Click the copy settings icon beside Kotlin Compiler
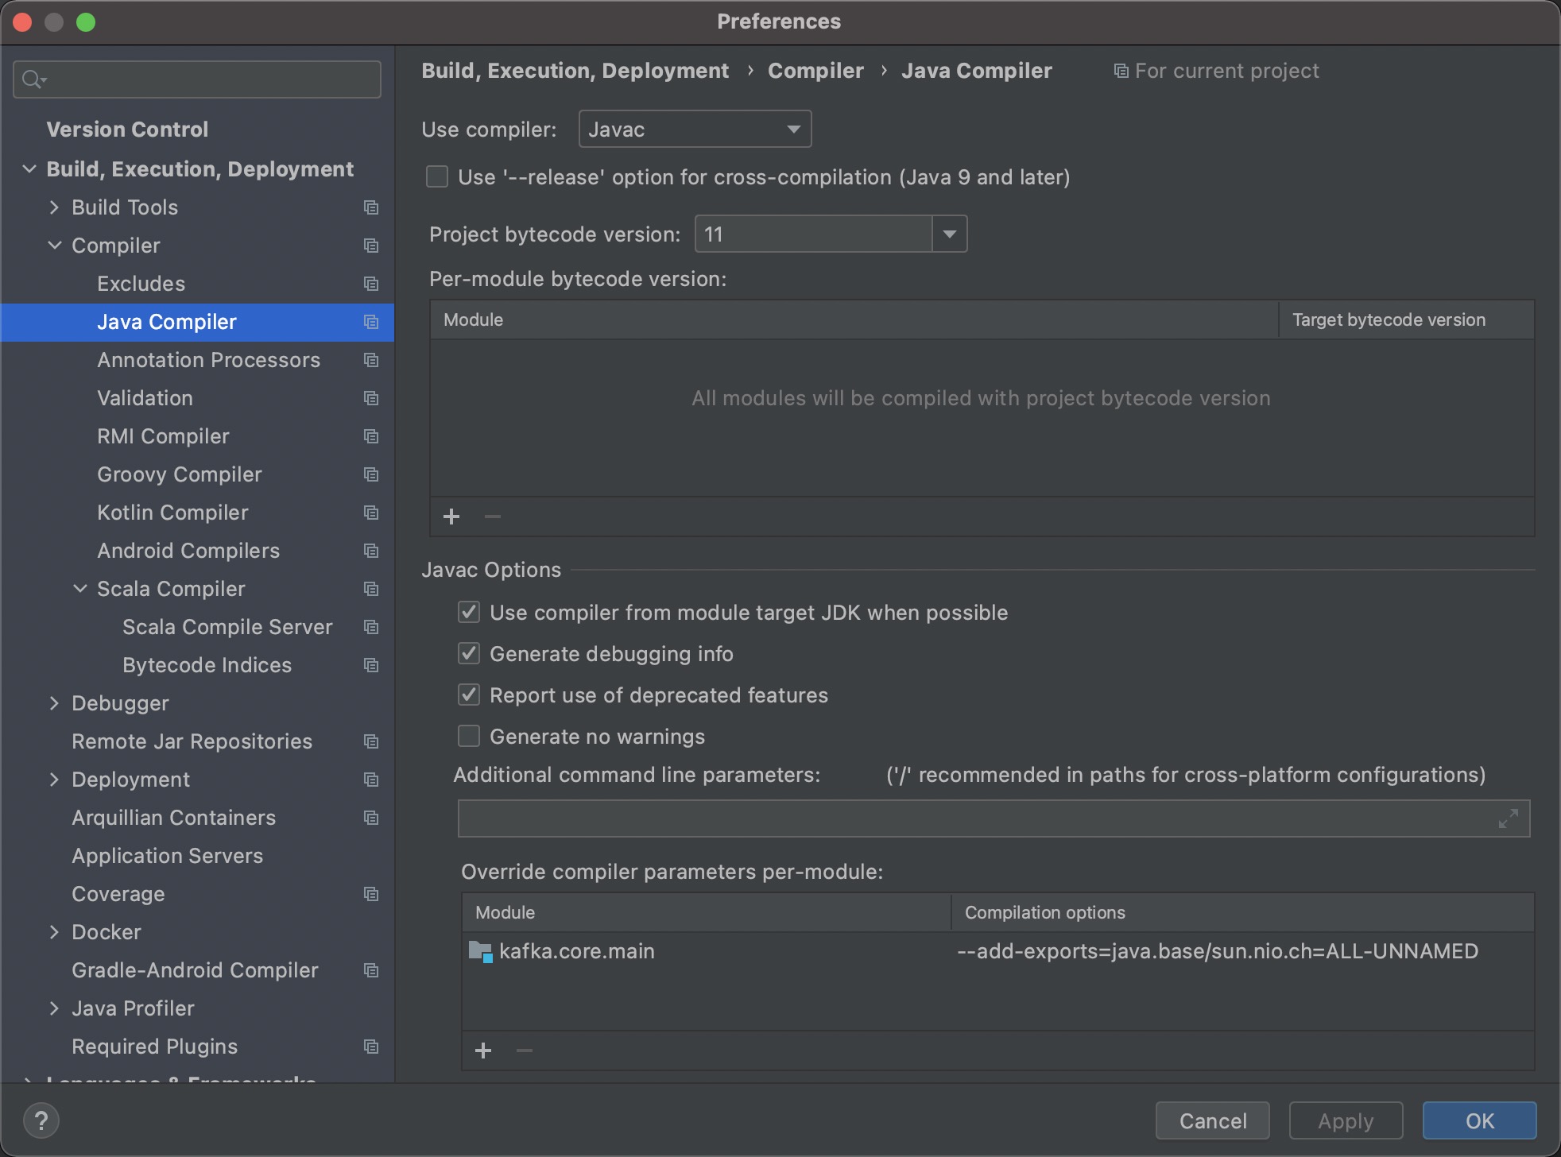The height and width of the screenshot is (1157, 1561). click(x=370, y=513)
